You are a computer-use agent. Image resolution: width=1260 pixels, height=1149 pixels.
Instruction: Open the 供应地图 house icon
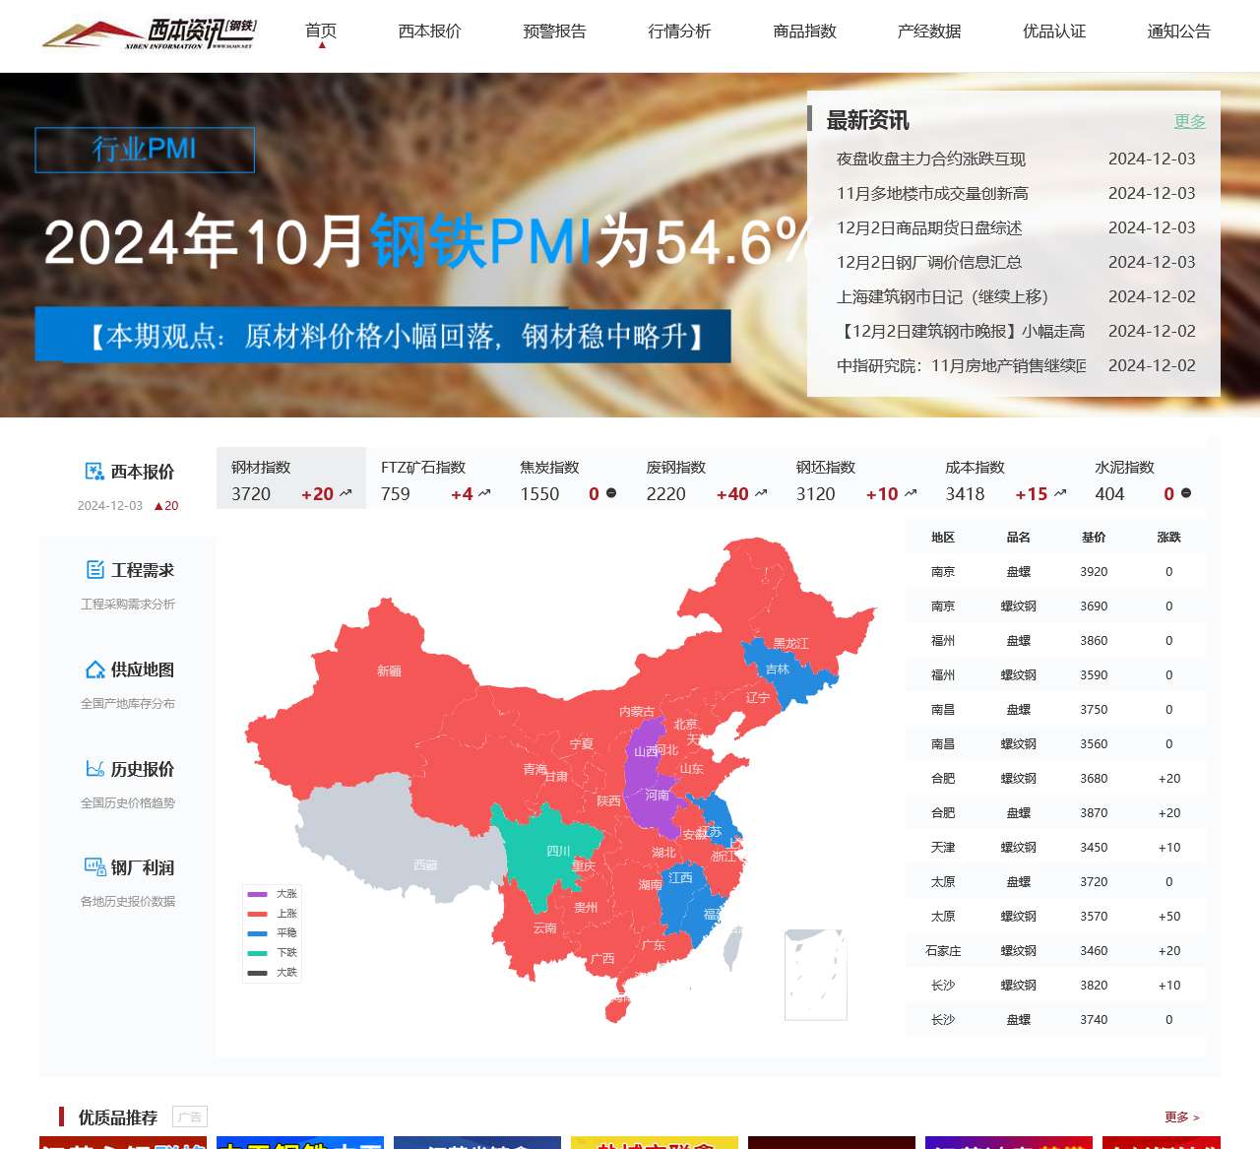[x=95, y=670]
